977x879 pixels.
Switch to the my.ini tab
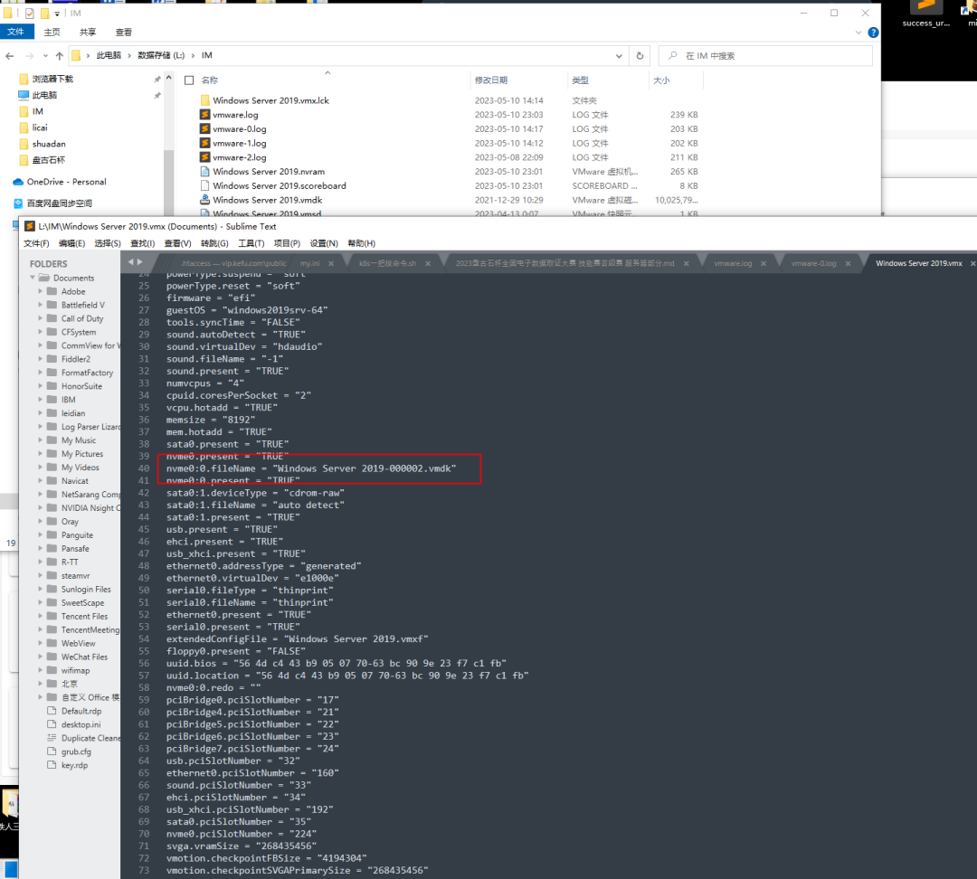click(x=309, y=263)
